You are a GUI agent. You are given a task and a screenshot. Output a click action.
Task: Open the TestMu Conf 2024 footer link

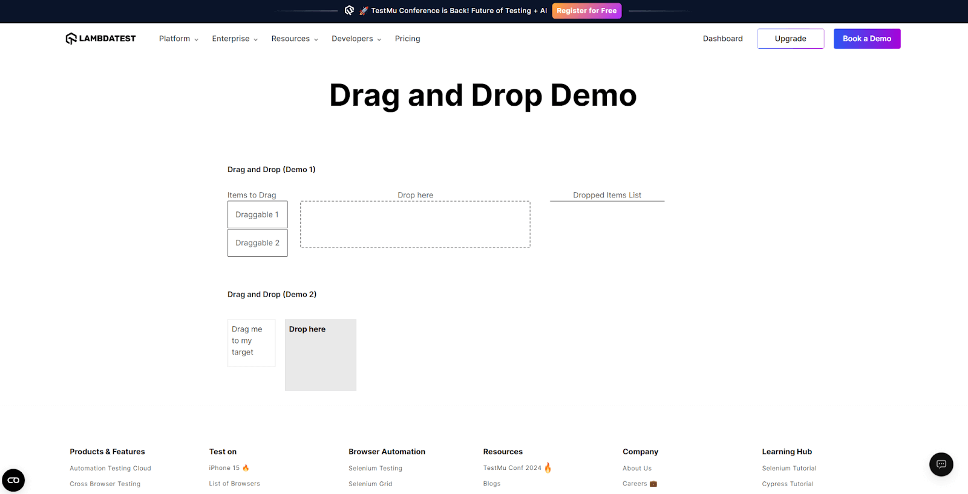coord(512,468)
